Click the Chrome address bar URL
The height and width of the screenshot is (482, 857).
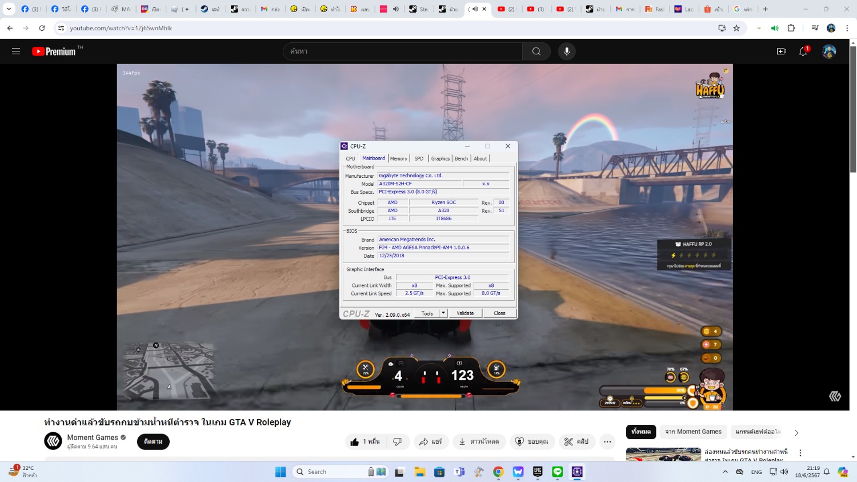coord(121,28)
